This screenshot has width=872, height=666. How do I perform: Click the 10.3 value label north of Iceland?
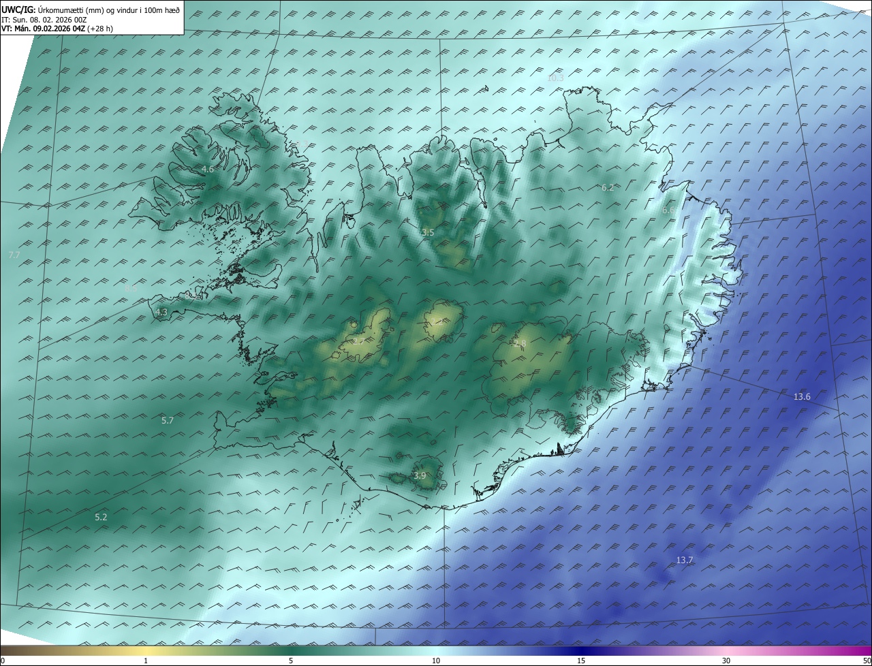pyautogui.click(x=555, y=78)
